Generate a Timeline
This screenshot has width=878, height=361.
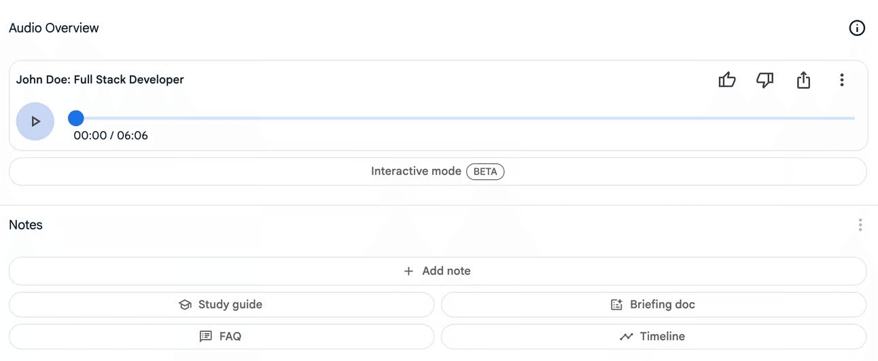coord(654,337)
